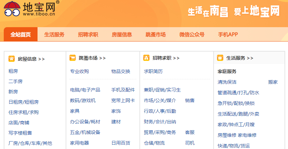Open the 微信公众号 navigation tab
Viewport: 288px width, 149px height.
tap(192, 34)
